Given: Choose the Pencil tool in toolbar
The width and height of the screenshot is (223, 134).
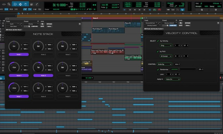Looking at the screenshot, I should (x=37, y=4).
